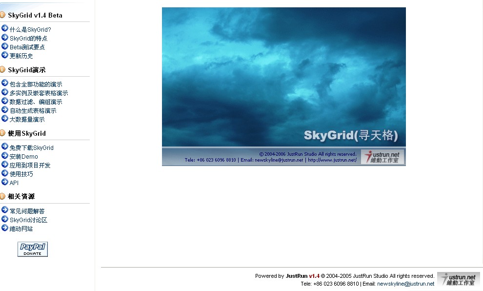Click the justrun.net logo on the splash banner
The width and height of the screenshot is (483, 291).
[x=382, y=157]
